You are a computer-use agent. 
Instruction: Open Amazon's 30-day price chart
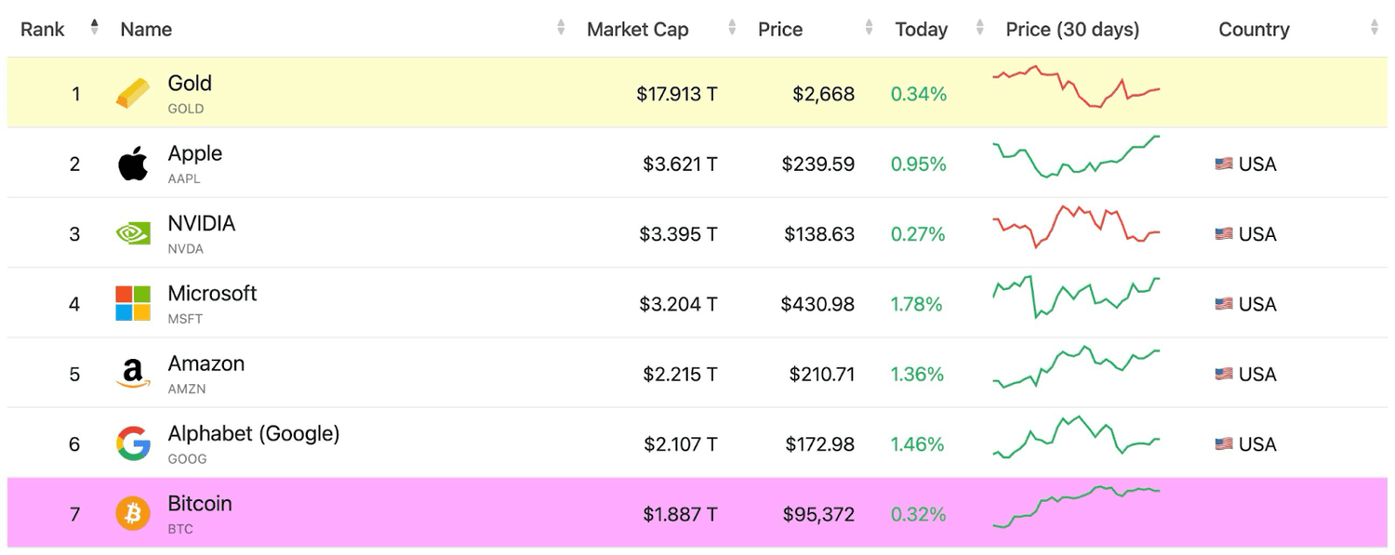1076,366
